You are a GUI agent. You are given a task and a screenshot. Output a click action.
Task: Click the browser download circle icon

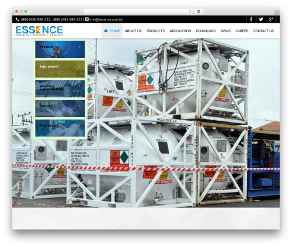199,11
